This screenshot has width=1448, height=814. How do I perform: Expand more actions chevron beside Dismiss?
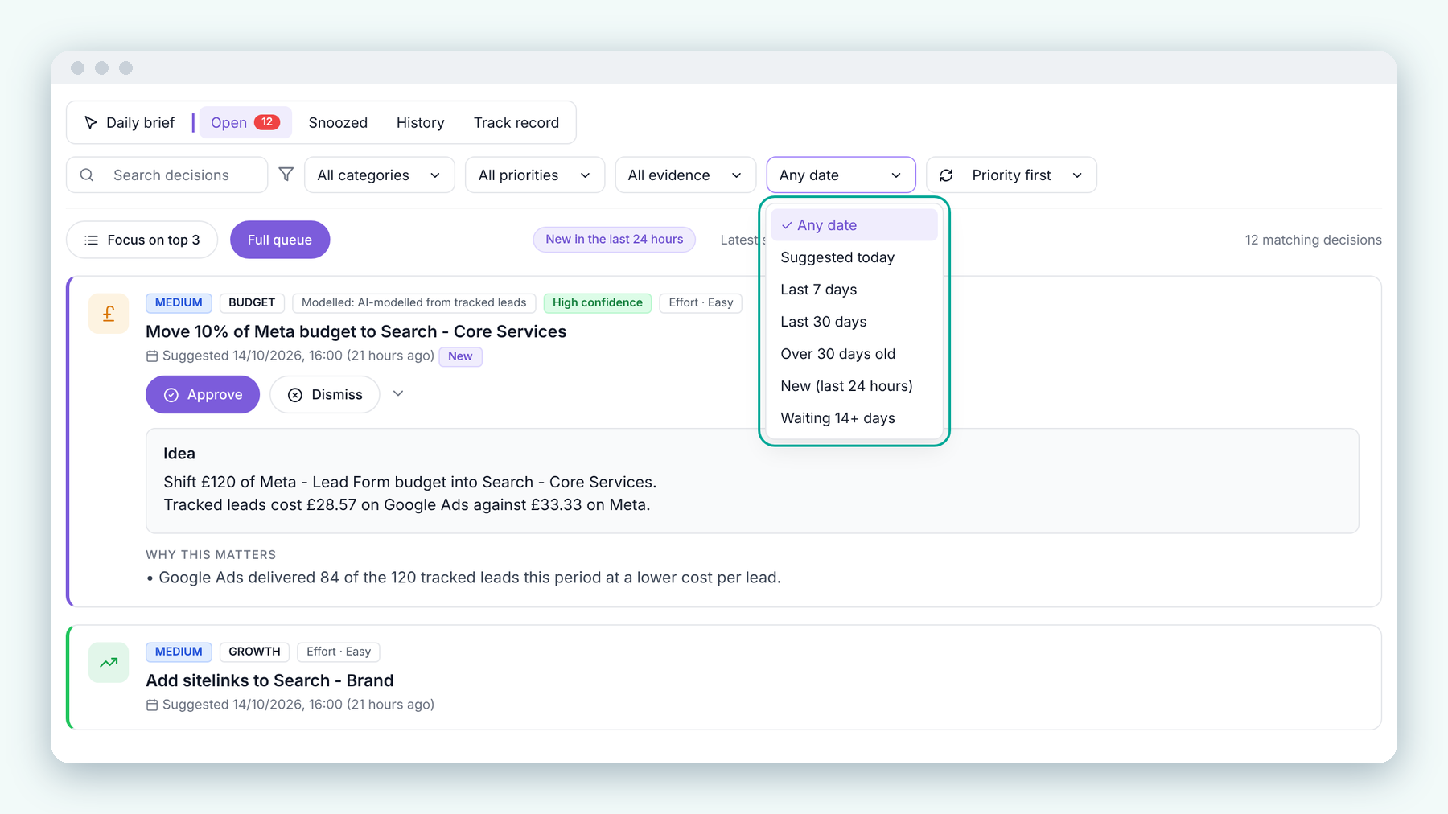[398, 393]
